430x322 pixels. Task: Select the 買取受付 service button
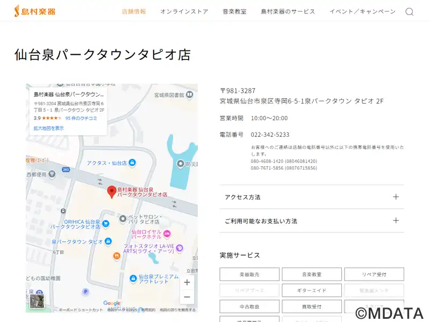pos(312,306)
